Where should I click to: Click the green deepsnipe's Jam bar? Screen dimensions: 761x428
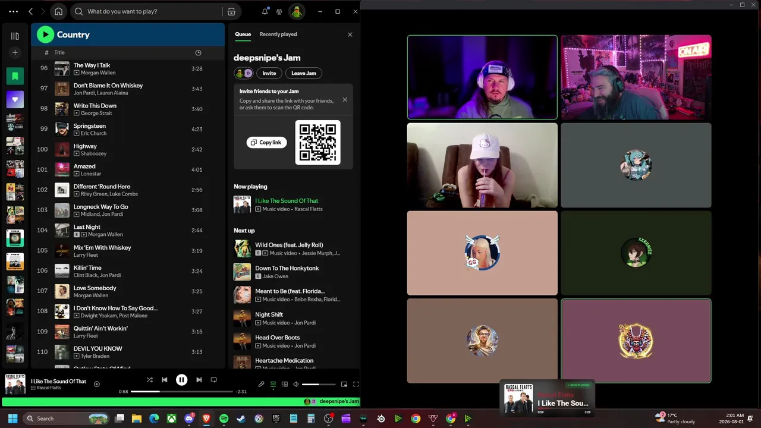click(x=181, y=402)
